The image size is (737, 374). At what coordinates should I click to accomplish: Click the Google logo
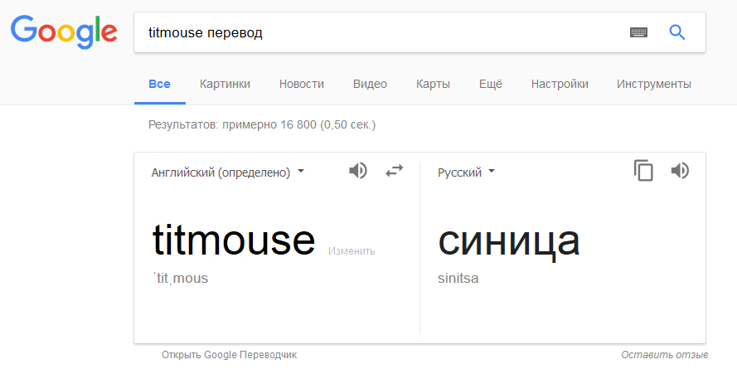click(x=64, y=32)
